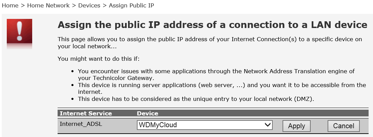Click Assign Public IP breadcrumb item

131,6
